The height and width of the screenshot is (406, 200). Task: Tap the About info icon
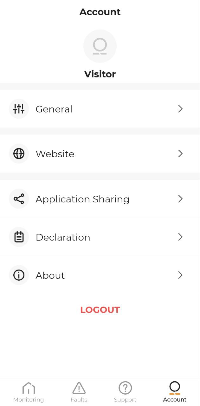point(19,275)
